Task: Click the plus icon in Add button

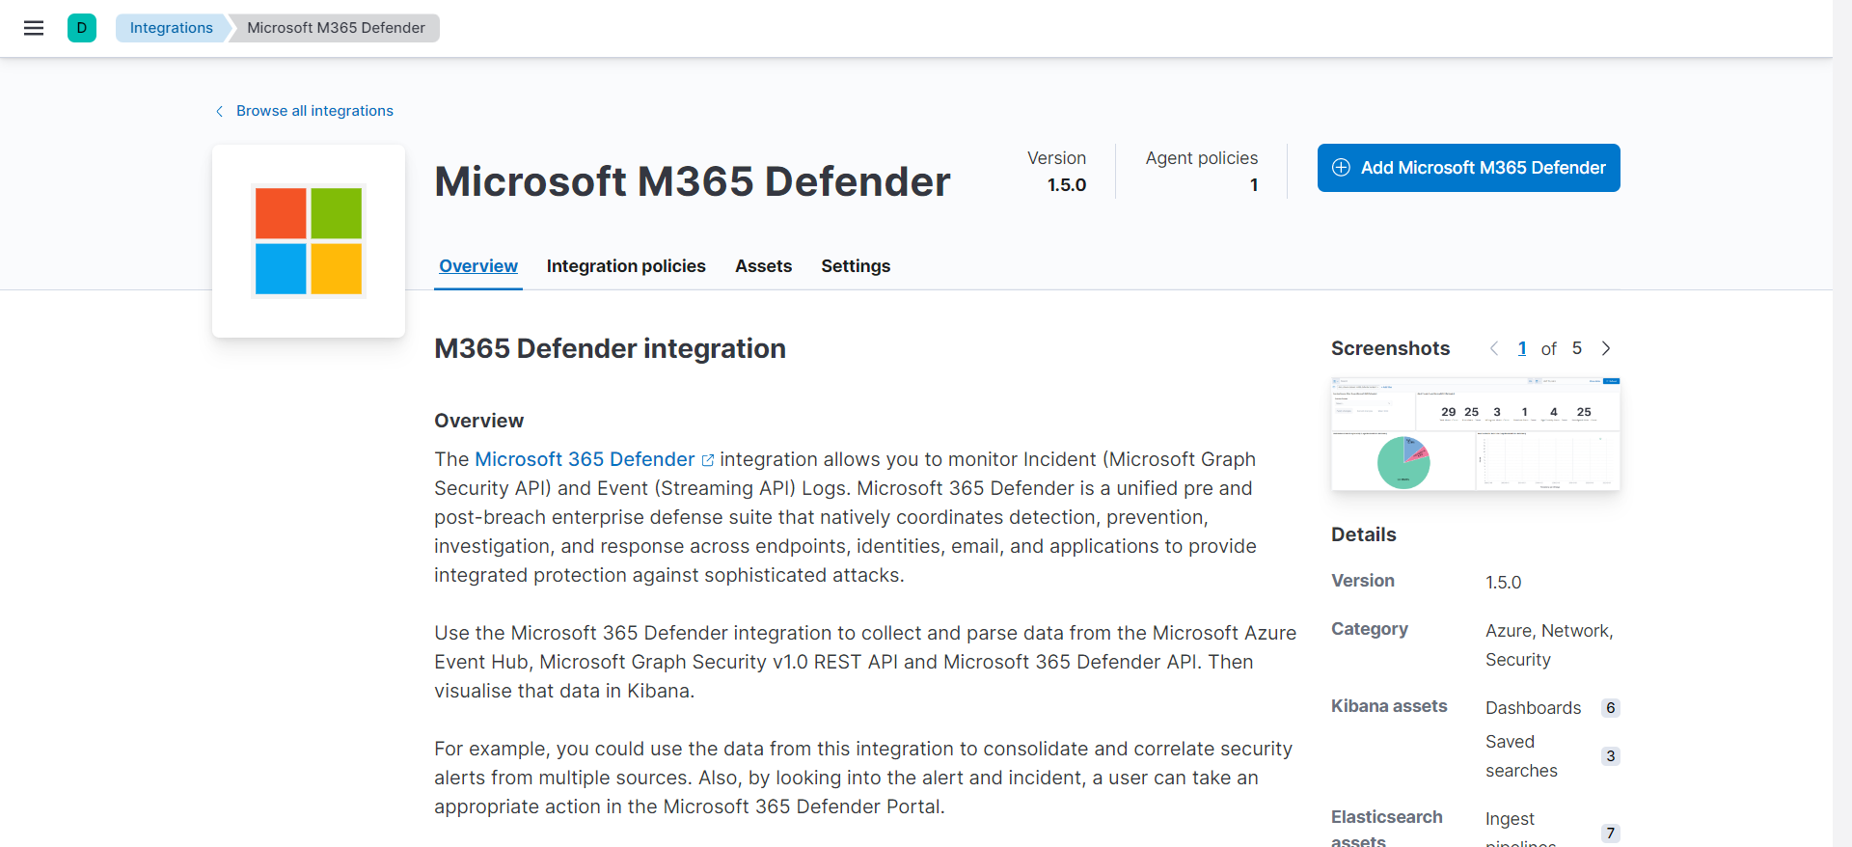Action: click(x=1341, y=168)
